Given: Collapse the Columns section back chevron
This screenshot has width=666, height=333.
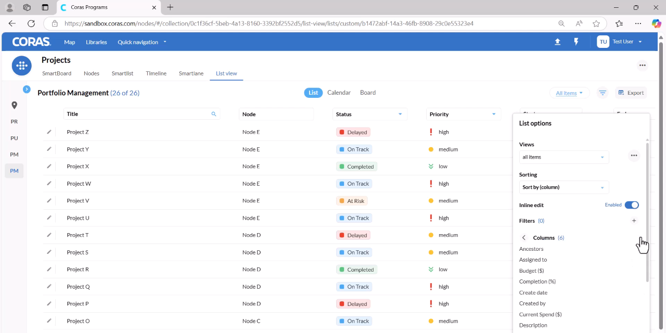Looking at the screenshot, I should click(524, 238).
